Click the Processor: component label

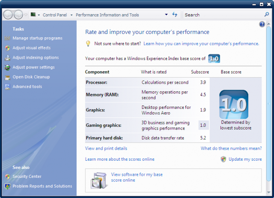point(96,82)
